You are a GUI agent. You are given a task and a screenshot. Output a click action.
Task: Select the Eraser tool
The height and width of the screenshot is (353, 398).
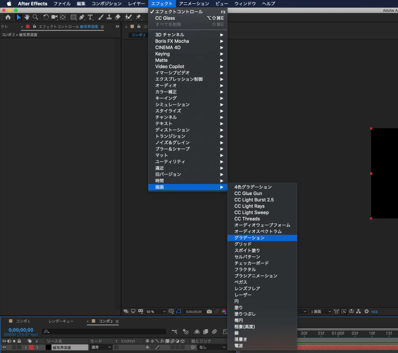[117, 17]
